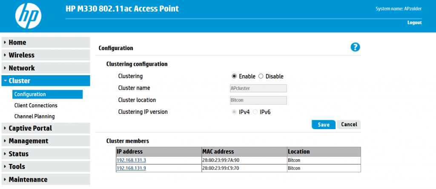Open Channel Planning under Cluster
This screenshot has width=436, height=189.
34,116
